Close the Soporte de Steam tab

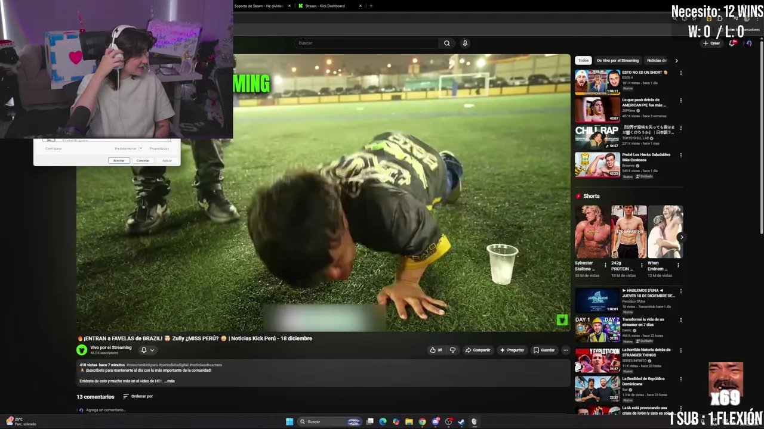point(289,6)
